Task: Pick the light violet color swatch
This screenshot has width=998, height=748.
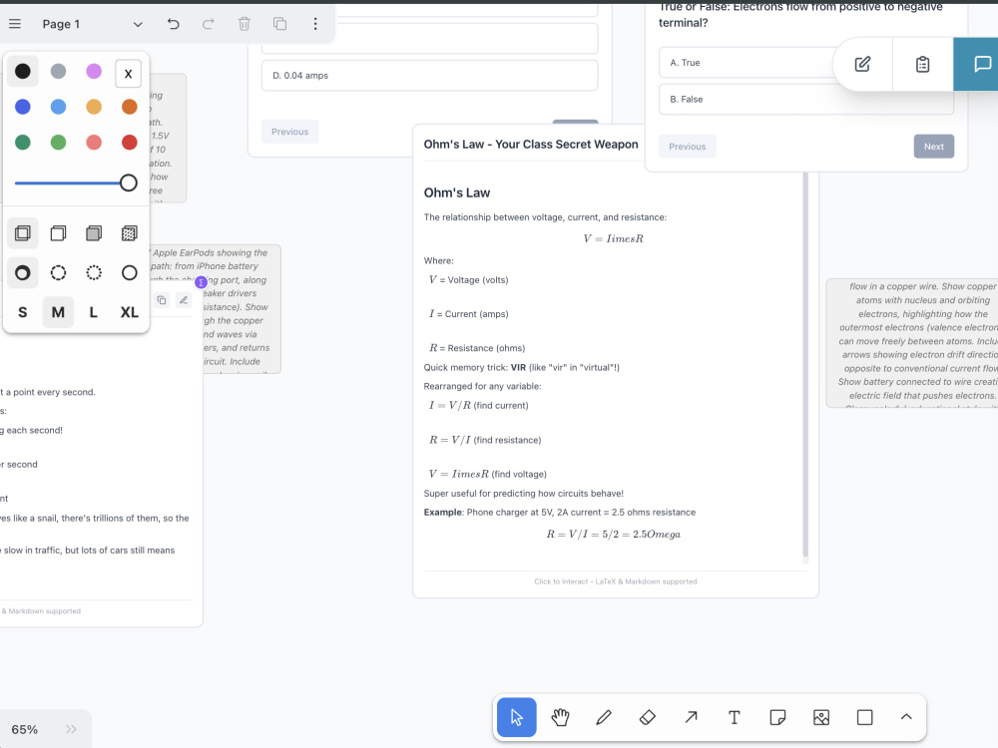Action: (x=94, y=71)
